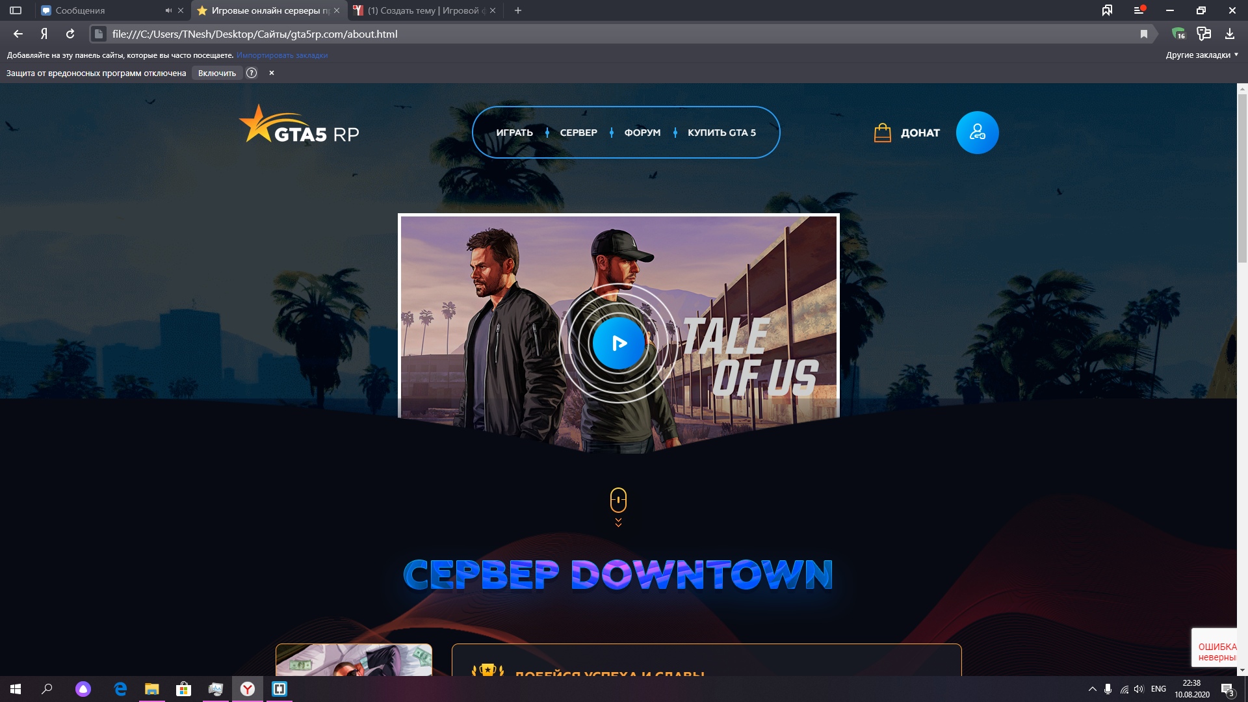The image size is (1248, 702).
Task: Toggle the side panel icon at top-left
Action: click(16, 10)
